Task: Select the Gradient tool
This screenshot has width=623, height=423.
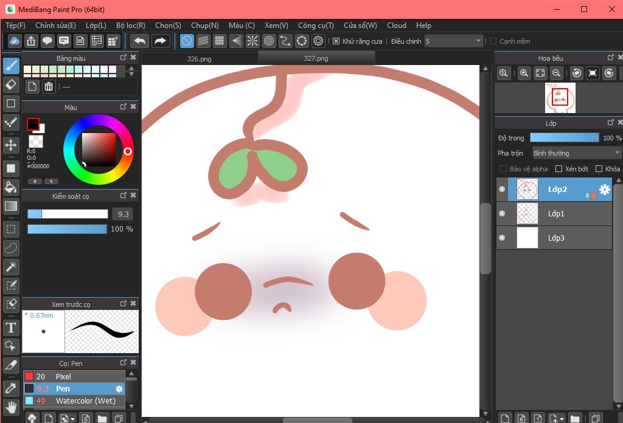Action: click(11, 206)
